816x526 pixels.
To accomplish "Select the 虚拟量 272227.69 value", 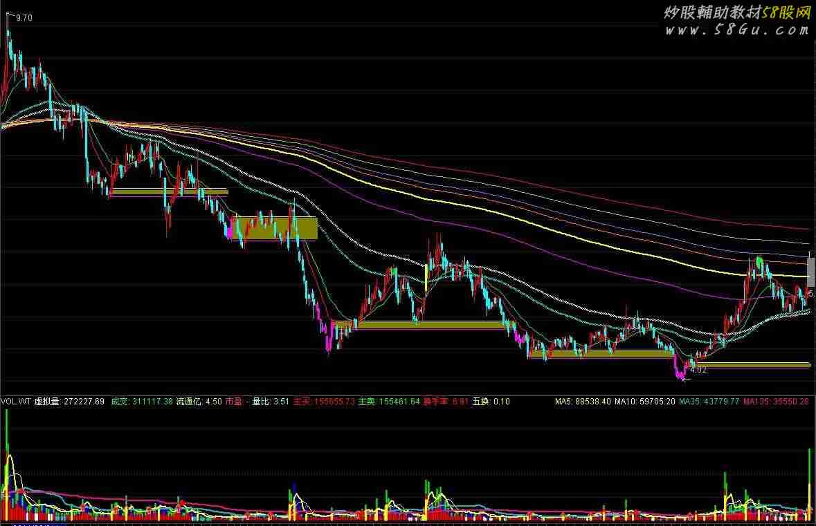I will point(69,402).
